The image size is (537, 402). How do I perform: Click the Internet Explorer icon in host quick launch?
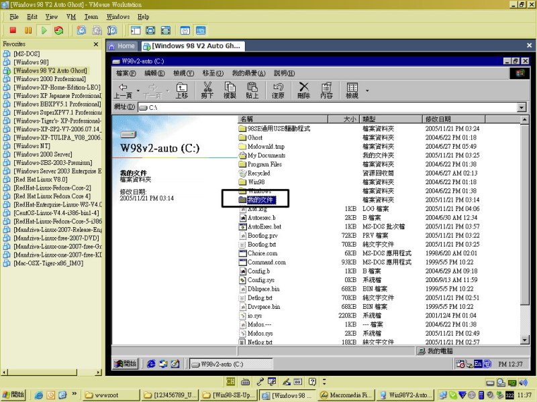(x=39, y=395)
